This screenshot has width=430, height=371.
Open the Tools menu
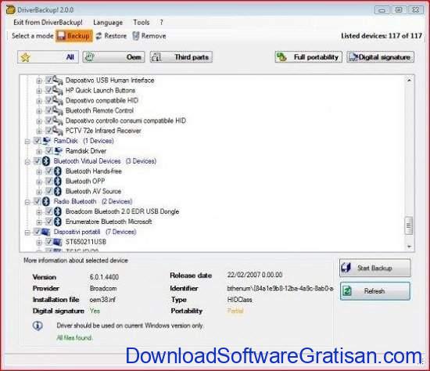pos(142,22)
